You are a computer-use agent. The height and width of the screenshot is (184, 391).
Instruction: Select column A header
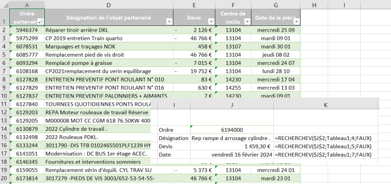pyautogui.click(x=27, y=5)
